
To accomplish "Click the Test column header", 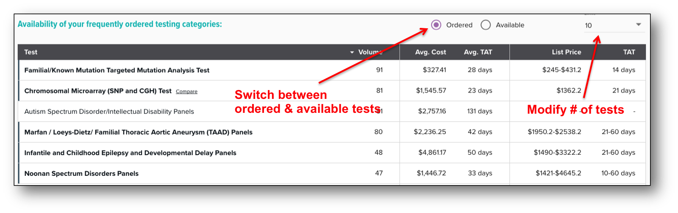I will click(x=31, y=52).
